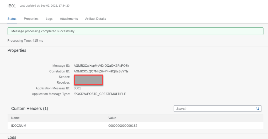268x139 pixels.
Task: Click the redacted Sender/Receiver box
Action: [x=88, y=80]
